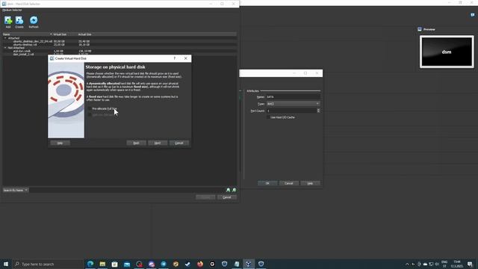Click the search next match icon
478x269 pixels.
[x=234, y=190]
